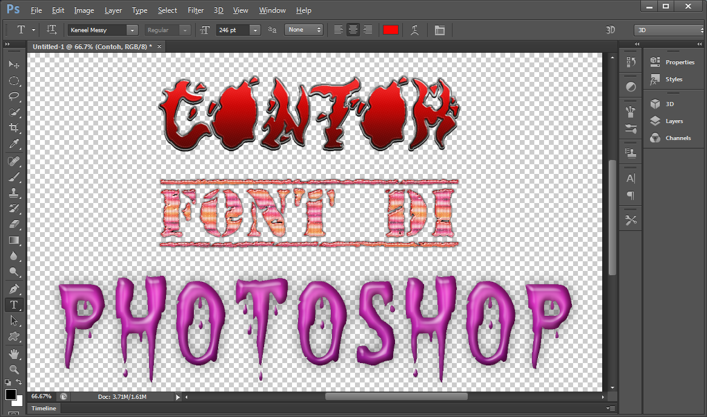Open the Edit menu
This screenshot has height=417, width=707.
pyautogui.click(x=58, y=10)
